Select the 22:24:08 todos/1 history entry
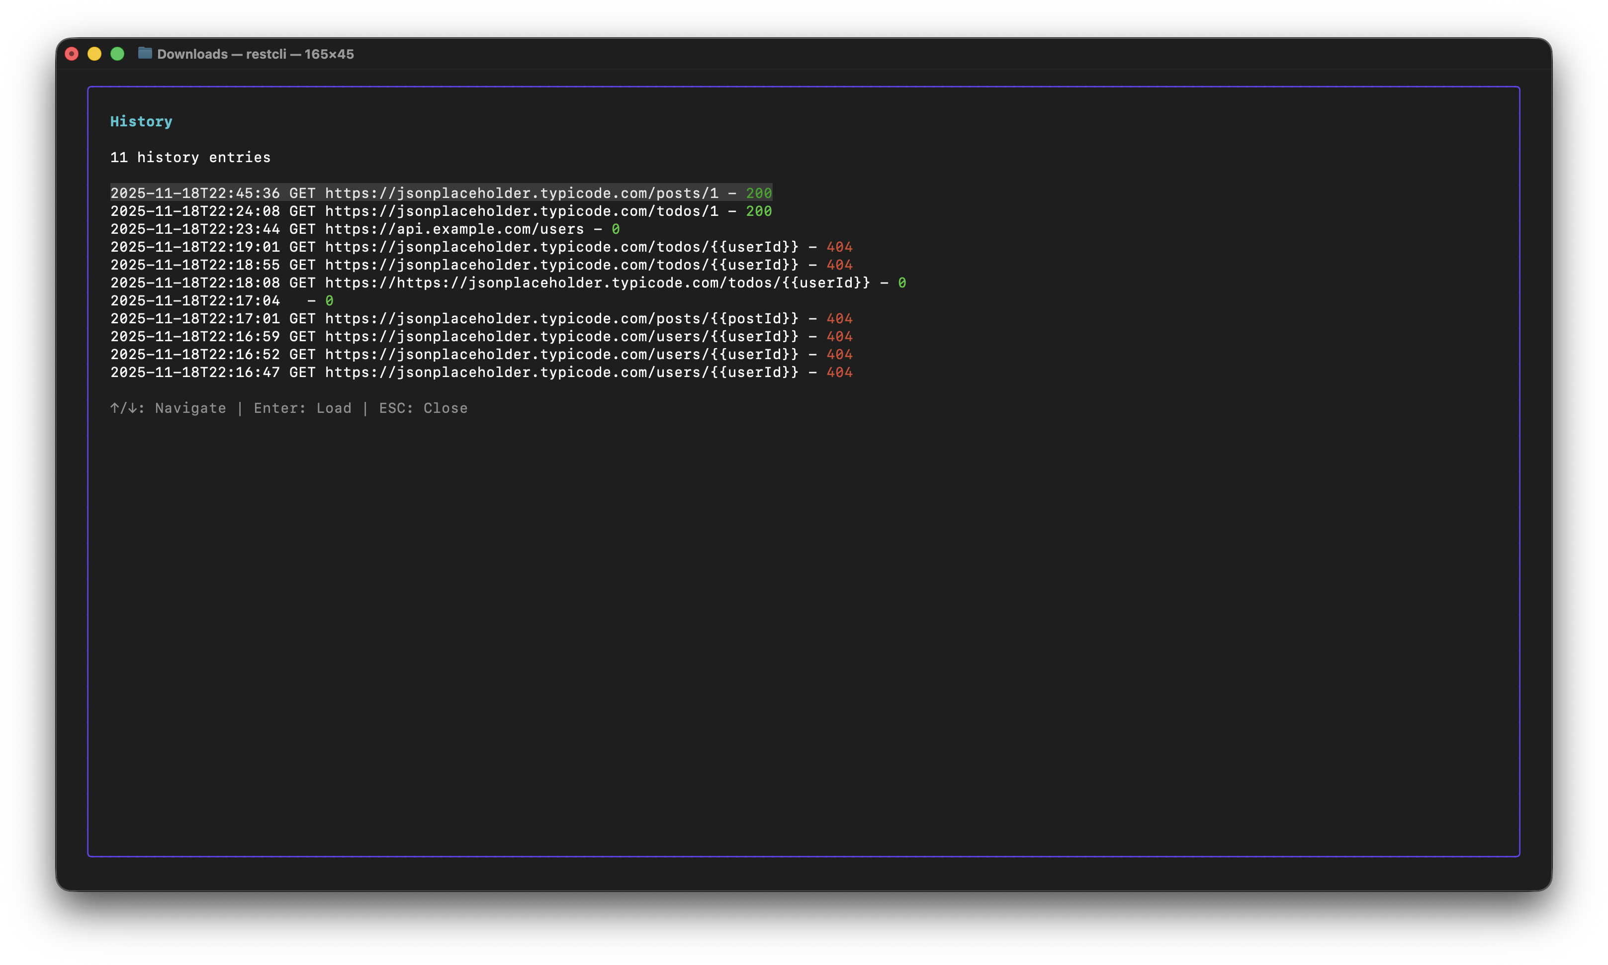1608x965 pixels. 441,211
